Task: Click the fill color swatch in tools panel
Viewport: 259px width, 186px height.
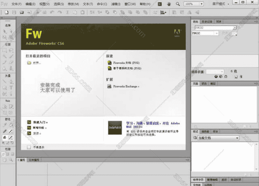Action: tap(10, 138)
